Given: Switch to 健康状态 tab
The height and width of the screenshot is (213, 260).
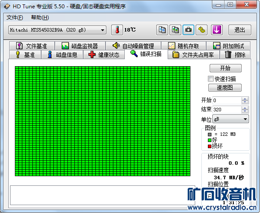Looking at the screenshot, I should click(x=104, y=55).
